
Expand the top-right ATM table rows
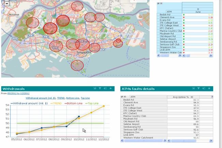click(161, 3)
